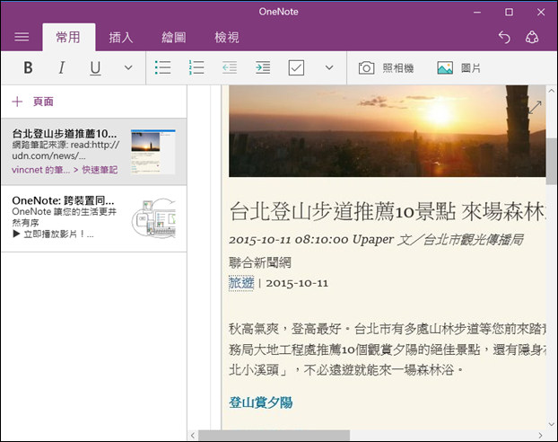558x442 pixels.
Task: Click the camera icon
Action: click(366, 67)
